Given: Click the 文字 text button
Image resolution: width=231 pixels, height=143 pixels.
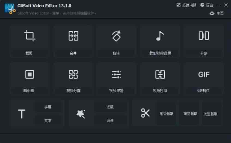Looking at the screenshot, I should (48, 121).
